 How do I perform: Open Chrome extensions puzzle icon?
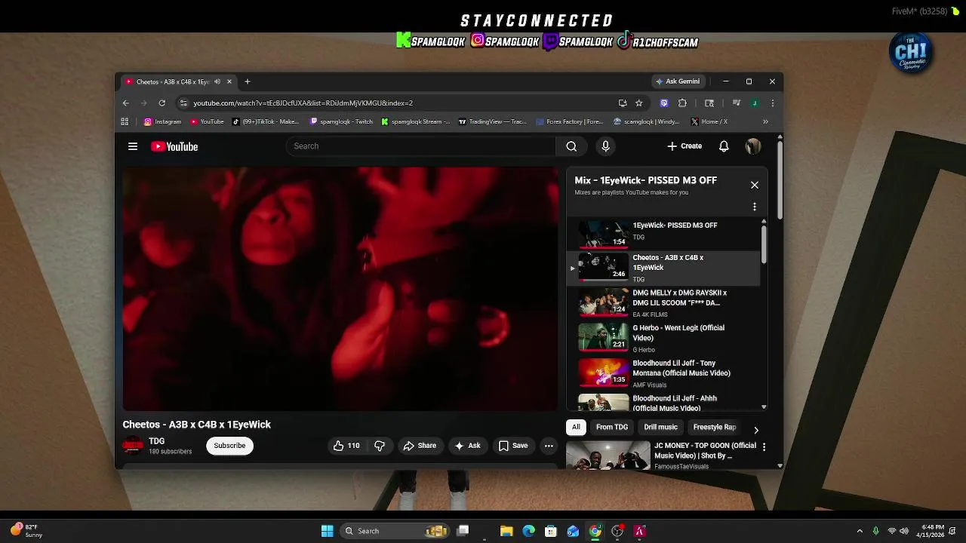tap(682, 103)
